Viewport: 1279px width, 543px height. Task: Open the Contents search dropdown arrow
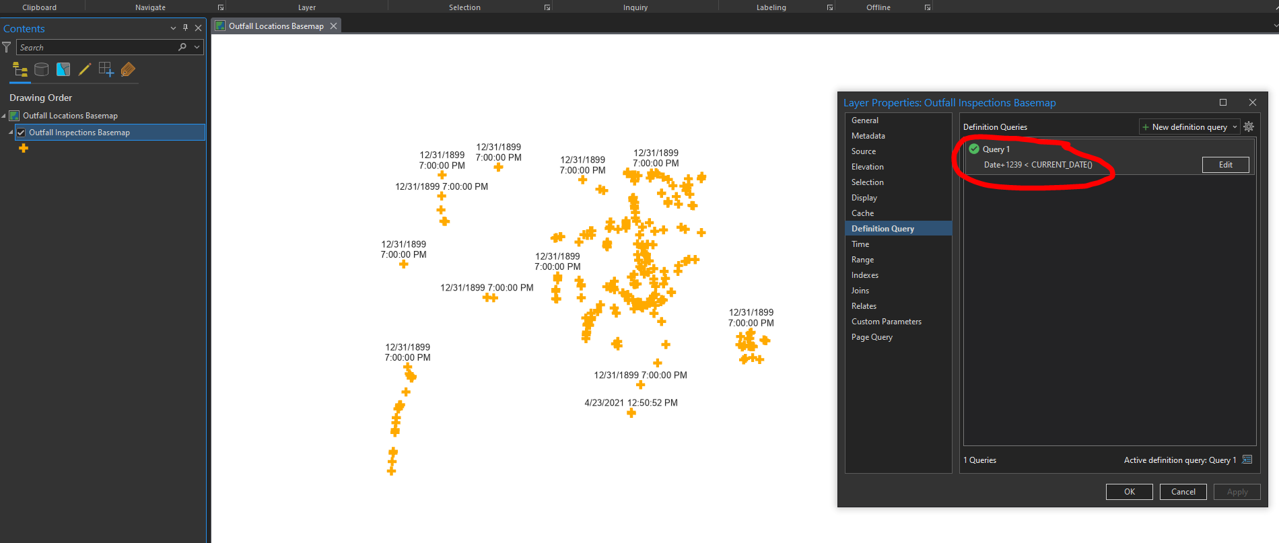coord(197,47)
